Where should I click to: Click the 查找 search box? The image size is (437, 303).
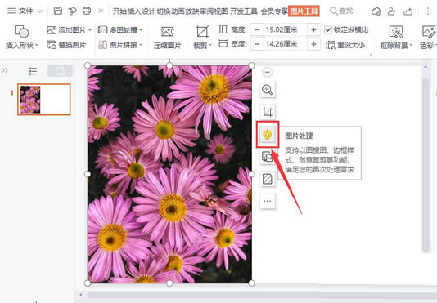point(341,11)
